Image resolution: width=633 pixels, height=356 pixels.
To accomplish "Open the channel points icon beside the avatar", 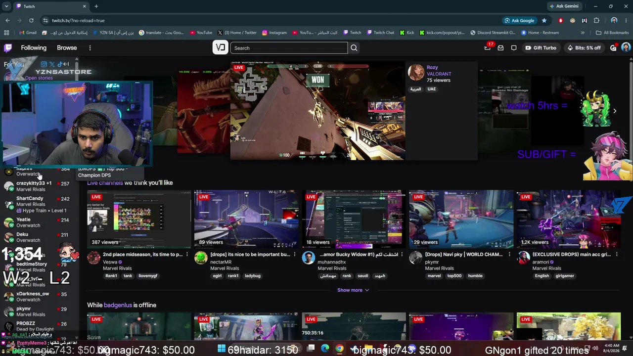I will point(614,48).
